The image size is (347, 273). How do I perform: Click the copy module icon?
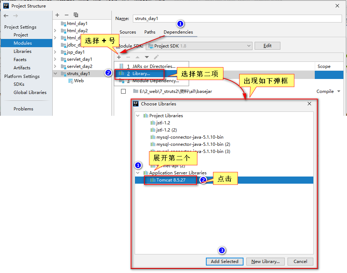[x=76, y=15]
